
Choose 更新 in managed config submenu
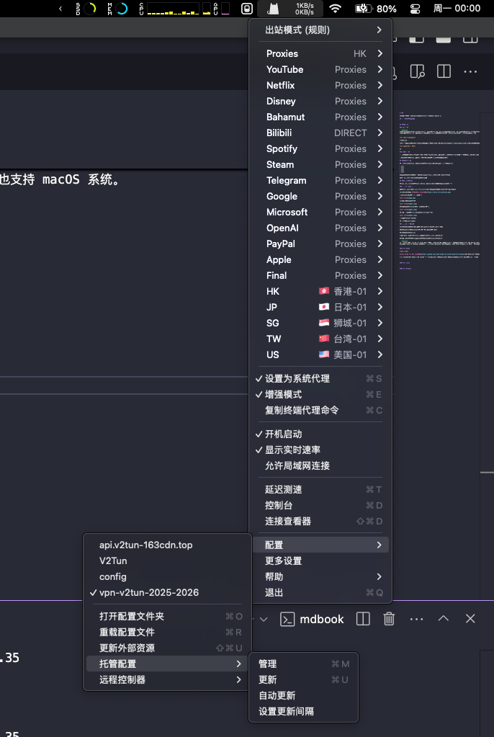tap(267, 679)
